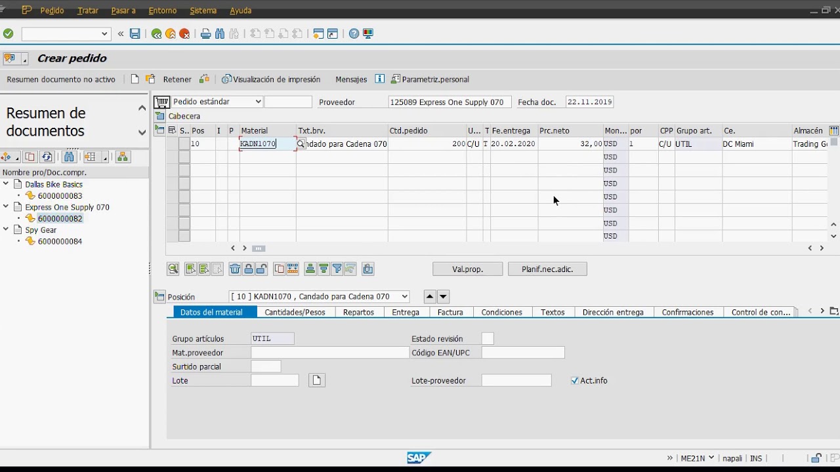Viewport: 840px width, 472px height.
Task: Click the Find binoculars icon in the top toolbar
Action: point(220,33)
